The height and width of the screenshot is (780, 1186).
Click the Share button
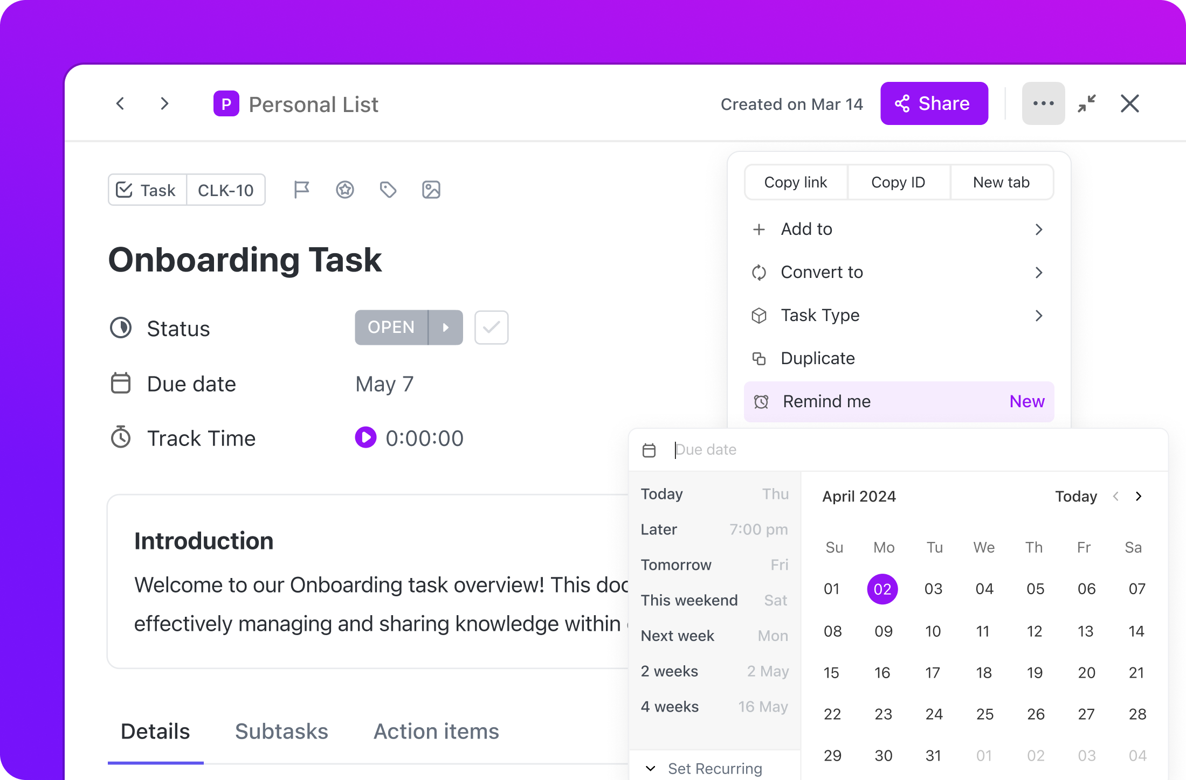pyautogui.click(x=934, y=103)
